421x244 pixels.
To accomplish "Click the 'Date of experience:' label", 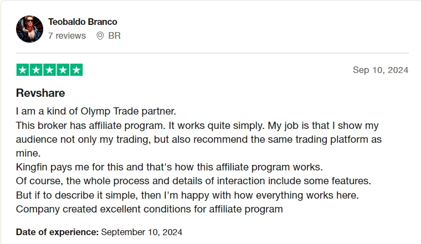I will coord(57,232).
